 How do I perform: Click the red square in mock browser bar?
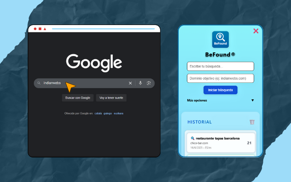pos(40,29)
